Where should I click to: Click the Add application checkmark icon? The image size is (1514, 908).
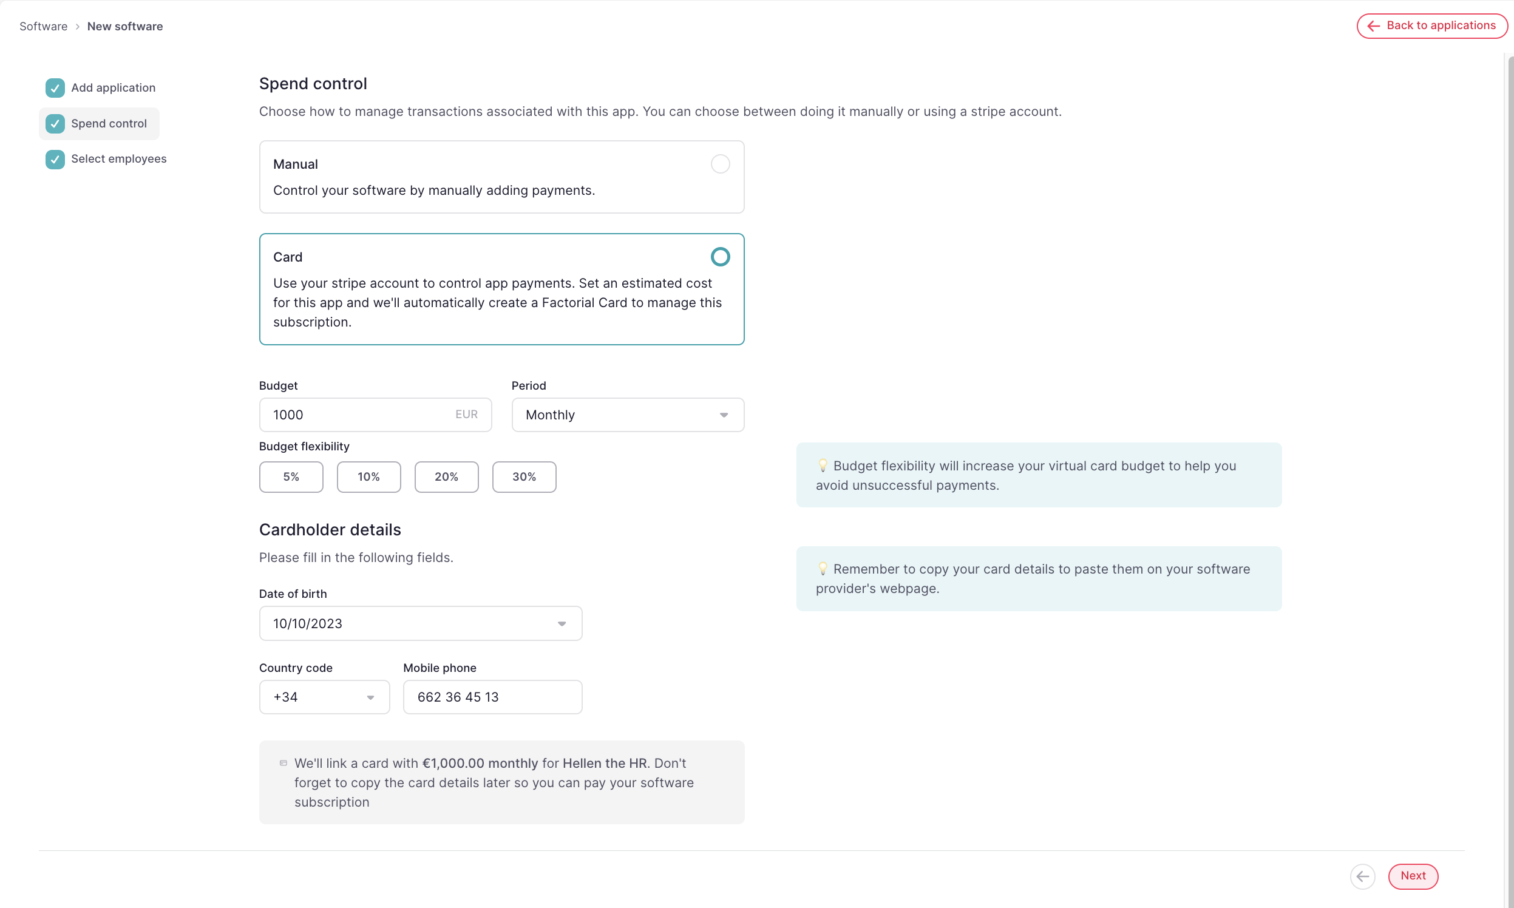point(55,87)
